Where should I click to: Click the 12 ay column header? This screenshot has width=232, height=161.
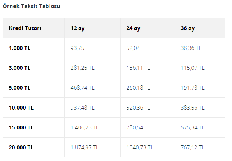coord(78,28)
